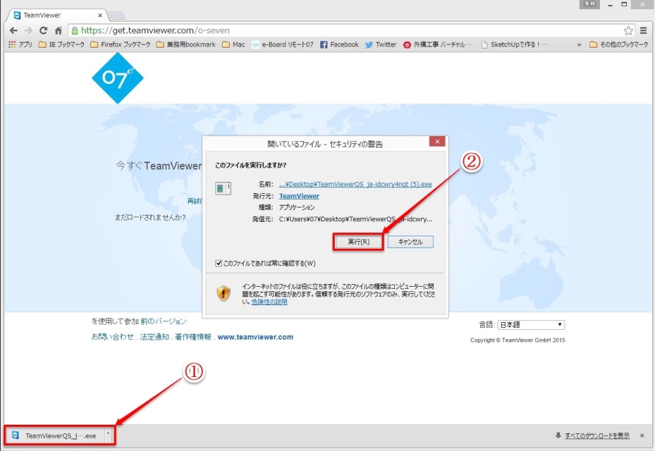This screenshot has width=655, height=451.
Task: Click the キャンセル button in the dialog
Action: [410, 242]
